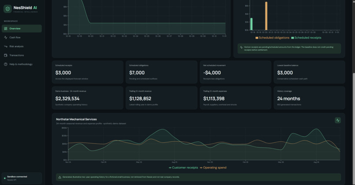Click the 24 months history coverage value
This screenshot has width=355, height=185.
288,99
